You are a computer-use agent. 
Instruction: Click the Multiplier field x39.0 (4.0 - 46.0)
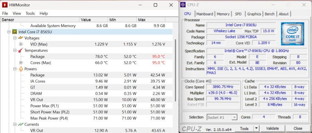point(223,93)
